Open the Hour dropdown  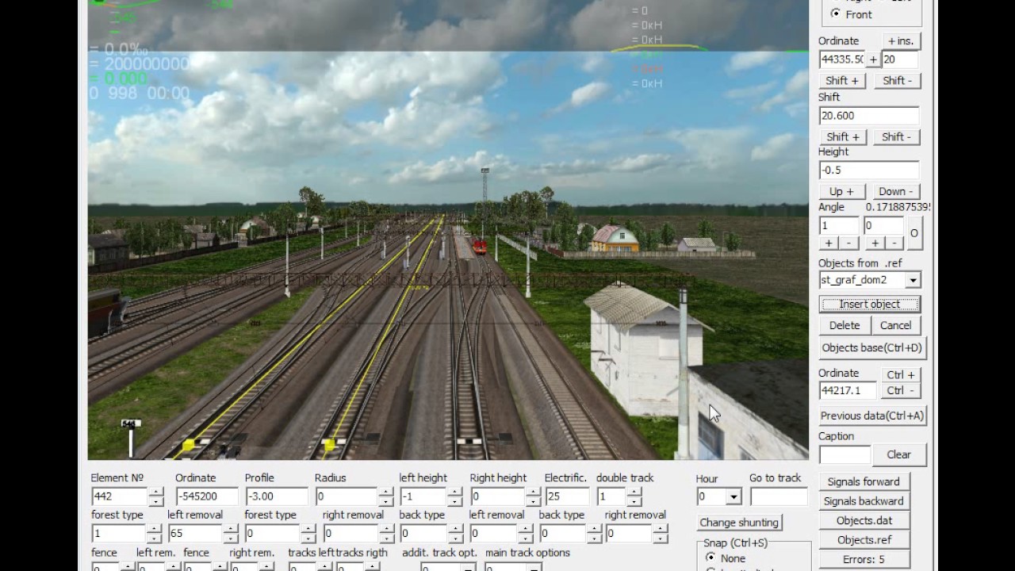click(733, 497)
